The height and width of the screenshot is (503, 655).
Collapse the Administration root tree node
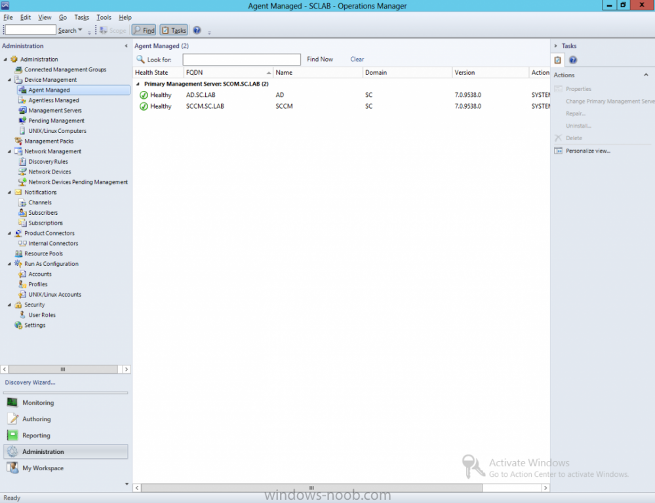5,60
